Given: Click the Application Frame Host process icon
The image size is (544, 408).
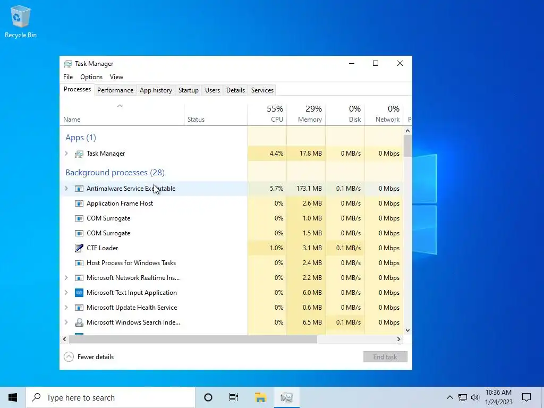Looking at the screenshot, I should pyautogui.click(x=79, y=203).
